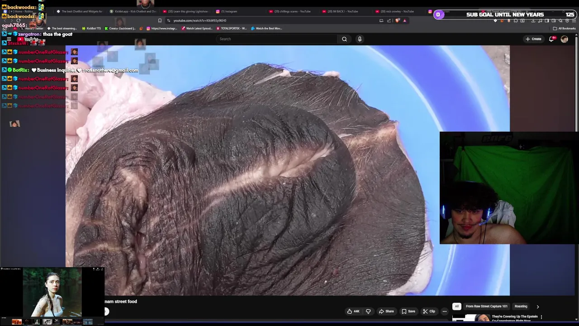Start voice search with the microphone icon
Screen dimensions: 579x326
pyautogui.click(x=360, y=39)
